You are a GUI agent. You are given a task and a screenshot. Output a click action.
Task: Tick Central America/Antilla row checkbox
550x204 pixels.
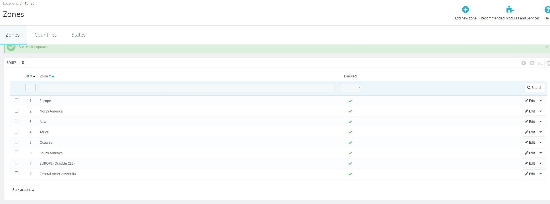pyautogui.click(x=17, y=173)
